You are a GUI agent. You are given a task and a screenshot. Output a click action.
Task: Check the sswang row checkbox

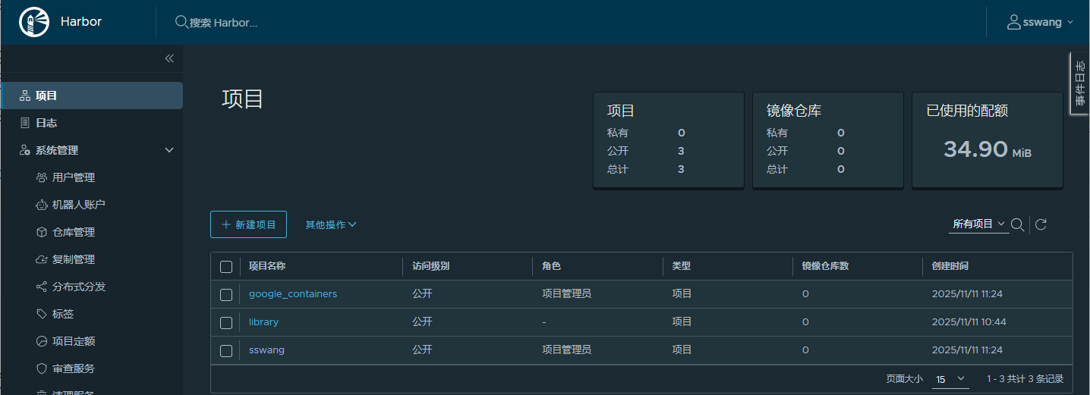pyautogui.click(x=226, y=350)
